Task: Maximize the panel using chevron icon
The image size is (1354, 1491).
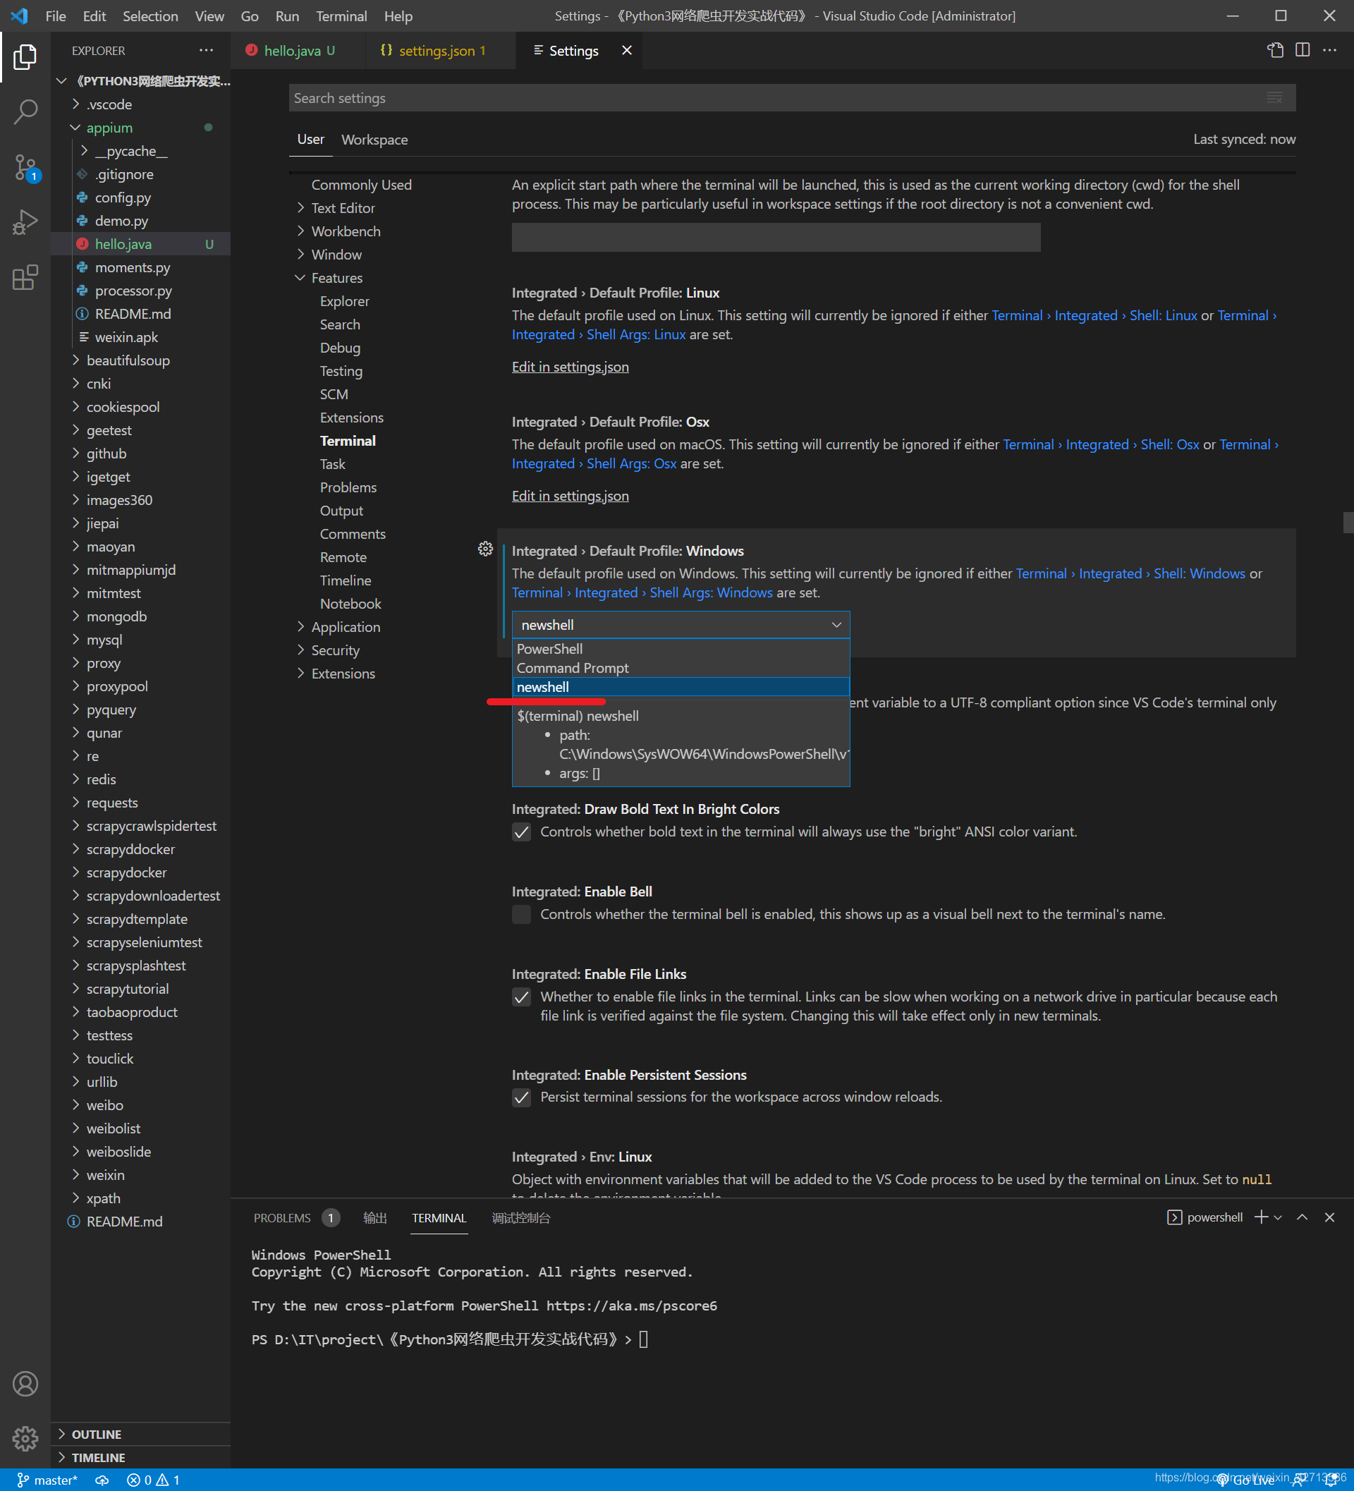Action: click(x=1303, y=1217)
